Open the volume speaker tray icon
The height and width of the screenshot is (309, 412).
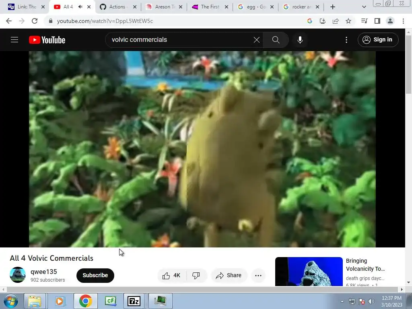point(371,301)
